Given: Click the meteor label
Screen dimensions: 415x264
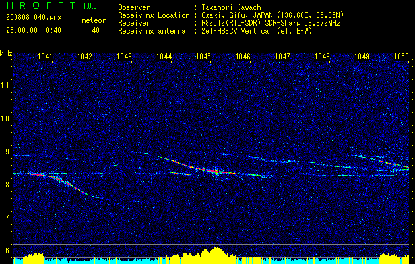Looking at the screenshot, I should coord(94,20).
